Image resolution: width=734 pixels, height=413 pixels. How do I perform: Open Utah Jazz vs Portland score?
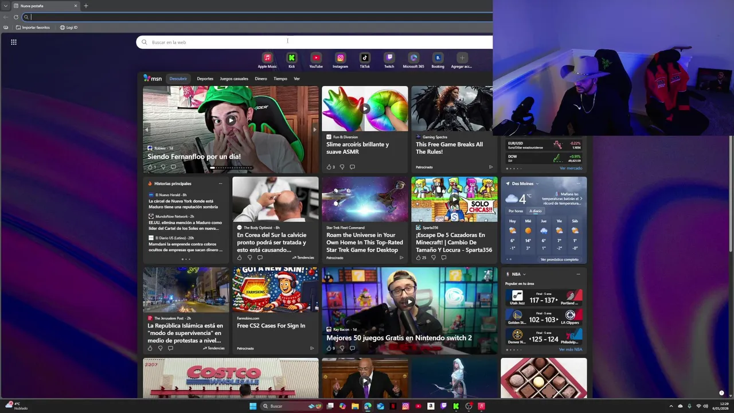tap(544, 298)
